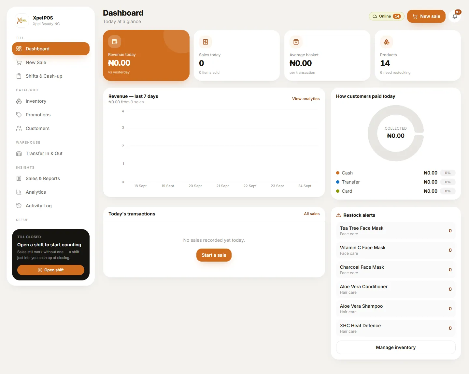The height and width of the screenshot is (374, 469).
Task: Click the Customers people icon
Action: pos(19,128)
